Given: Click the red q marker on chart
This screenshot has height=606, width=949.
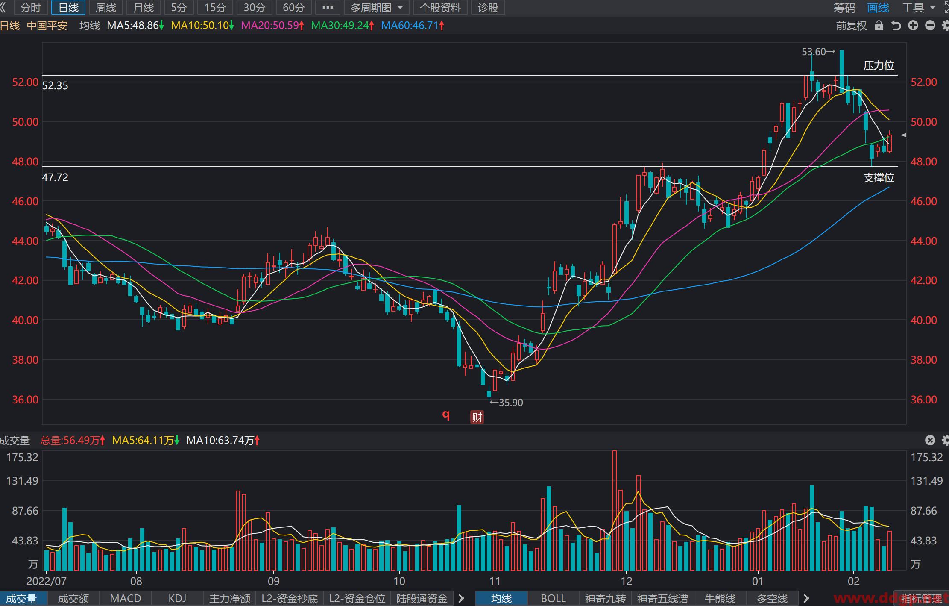Looking at the screenshot, I should click(x=446, y=415).
